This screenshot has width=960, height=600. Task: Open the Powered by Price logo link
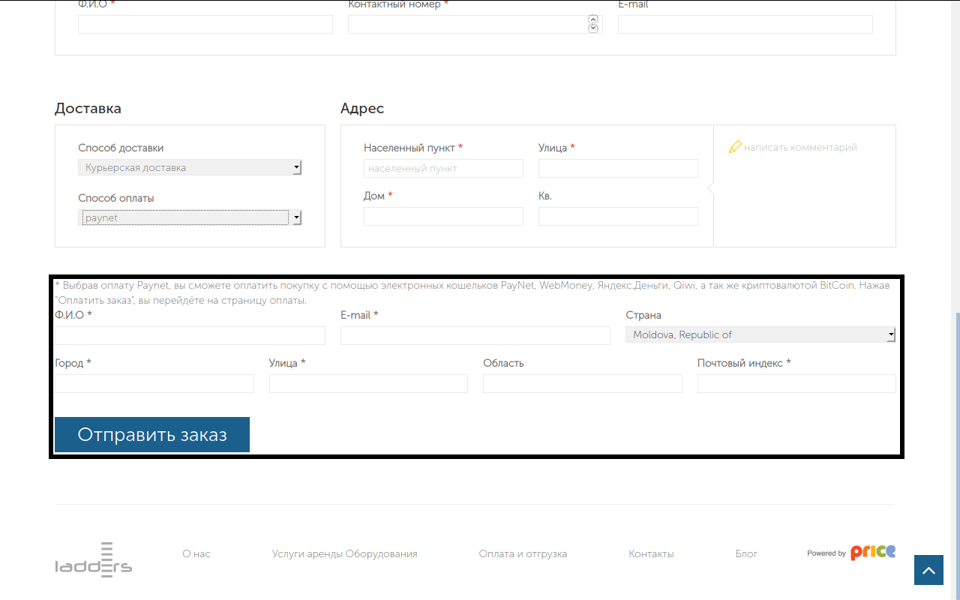(x=851, y=553)
